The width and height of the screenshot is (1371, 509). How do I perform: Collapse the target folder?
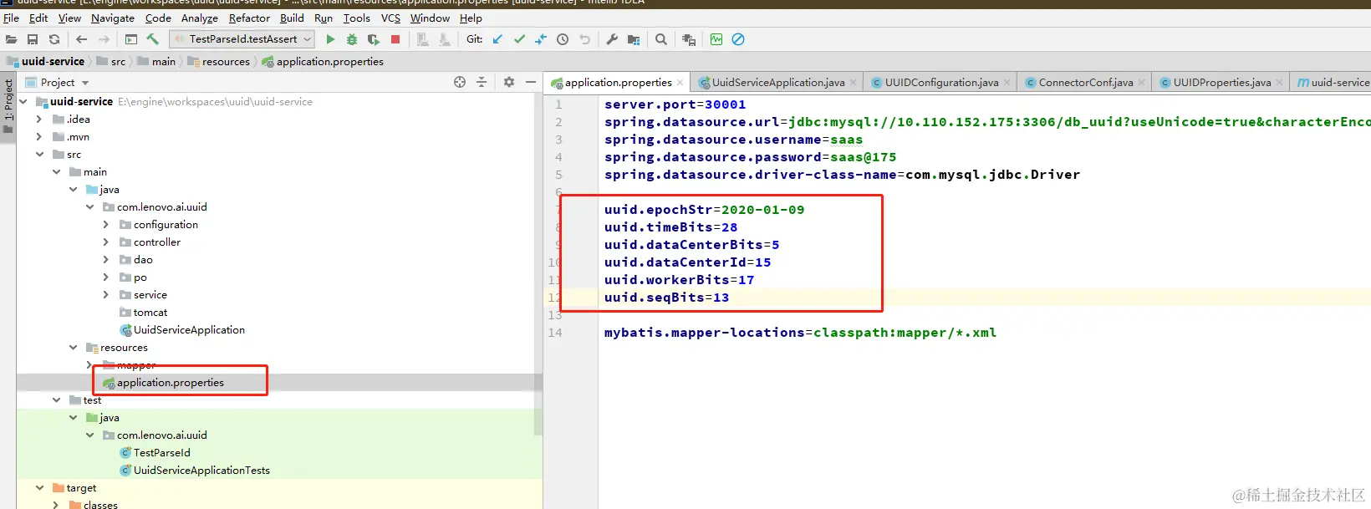[39, 488]
